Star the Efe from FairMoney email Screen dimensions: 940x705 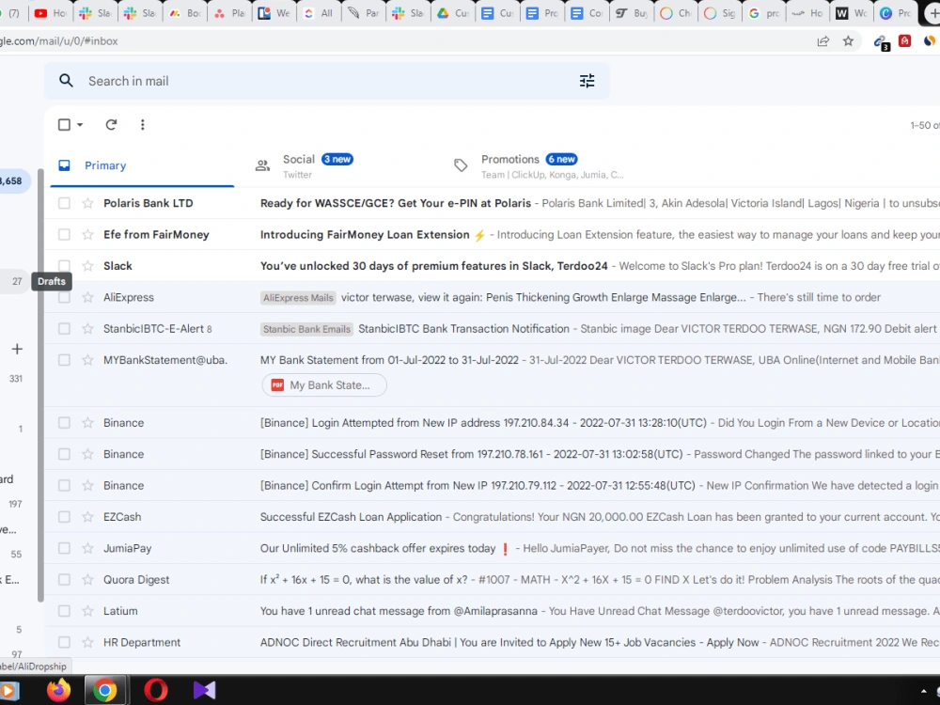pos(87,234)
